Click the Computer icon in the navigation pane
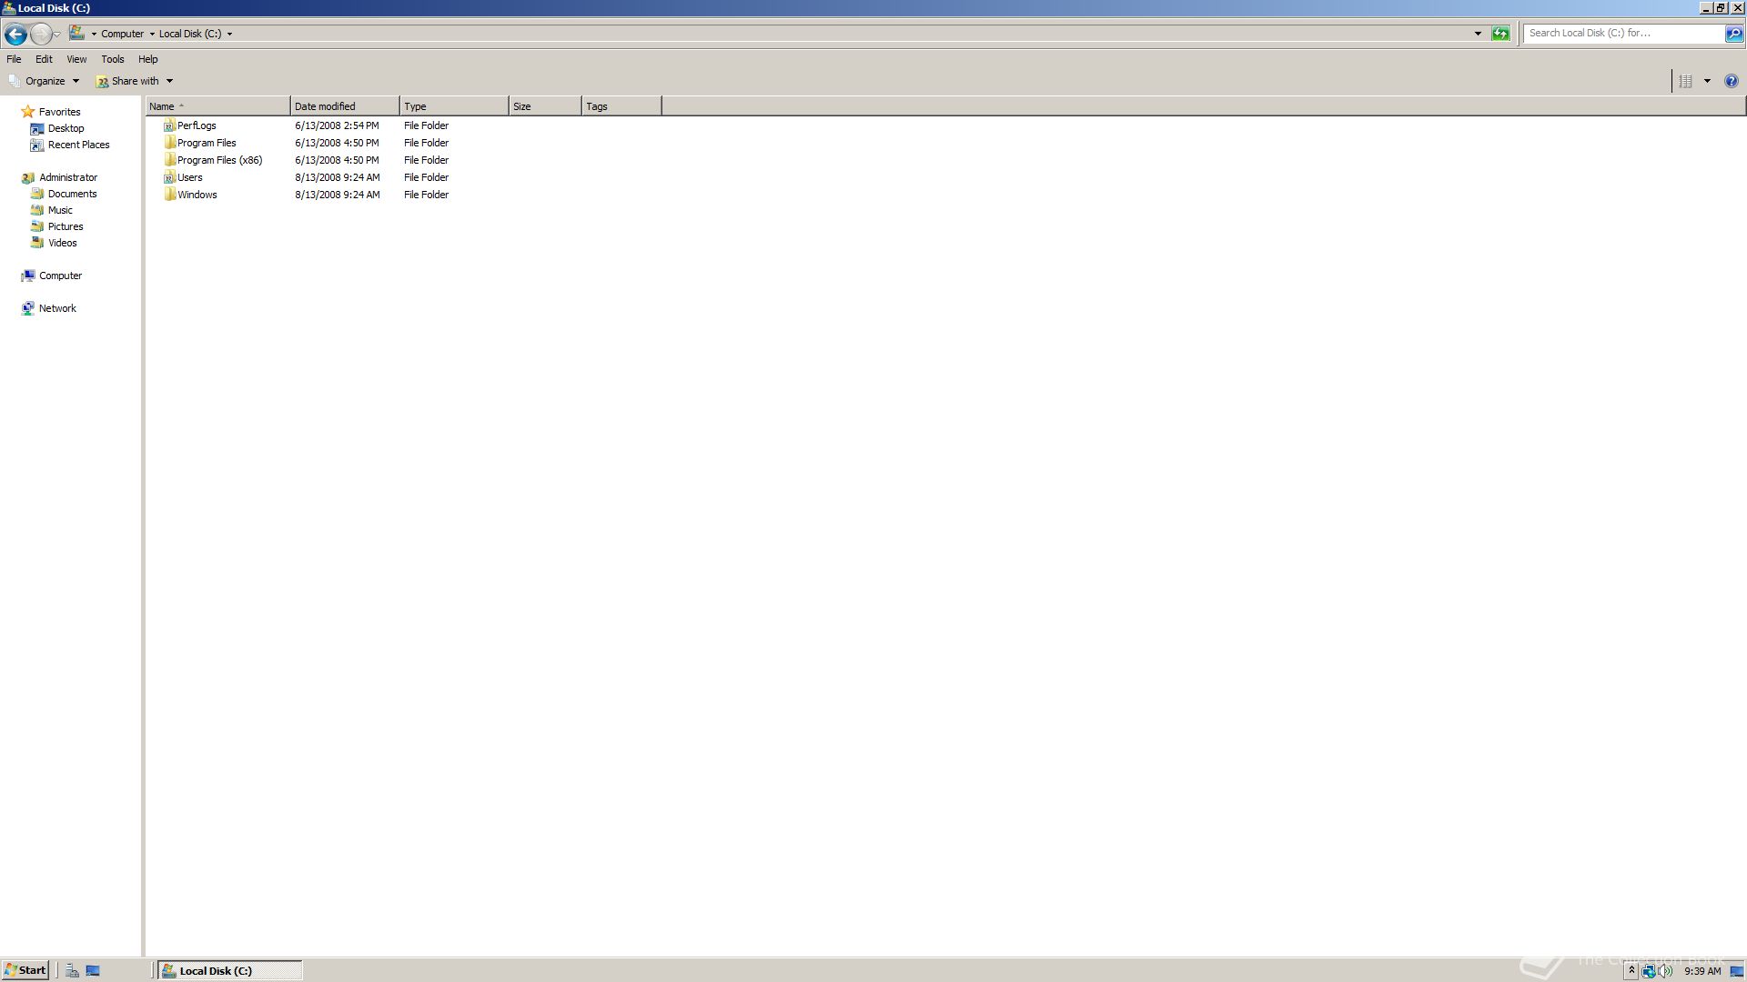 pos(28,276)
